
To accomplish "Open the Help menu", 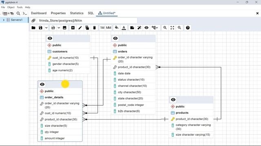I will click(28, 7).
